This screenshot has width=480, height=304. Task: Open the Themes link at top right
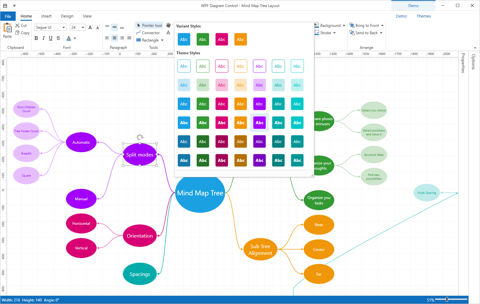(424, 16)
